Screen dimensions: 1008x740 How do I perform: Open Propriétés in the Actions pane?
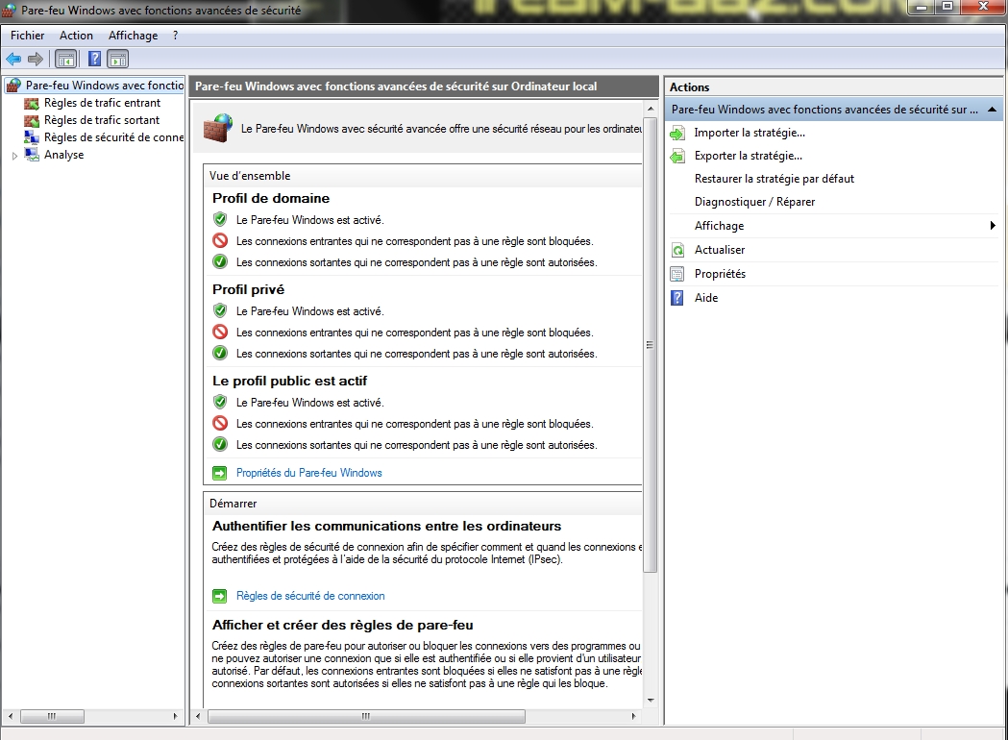[720, 274]
